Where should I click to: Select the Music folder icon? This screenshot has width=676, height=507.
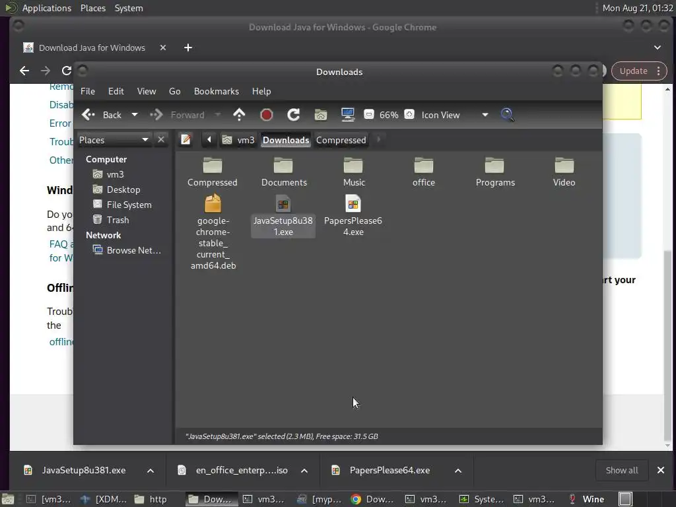[x=353, y=166]
